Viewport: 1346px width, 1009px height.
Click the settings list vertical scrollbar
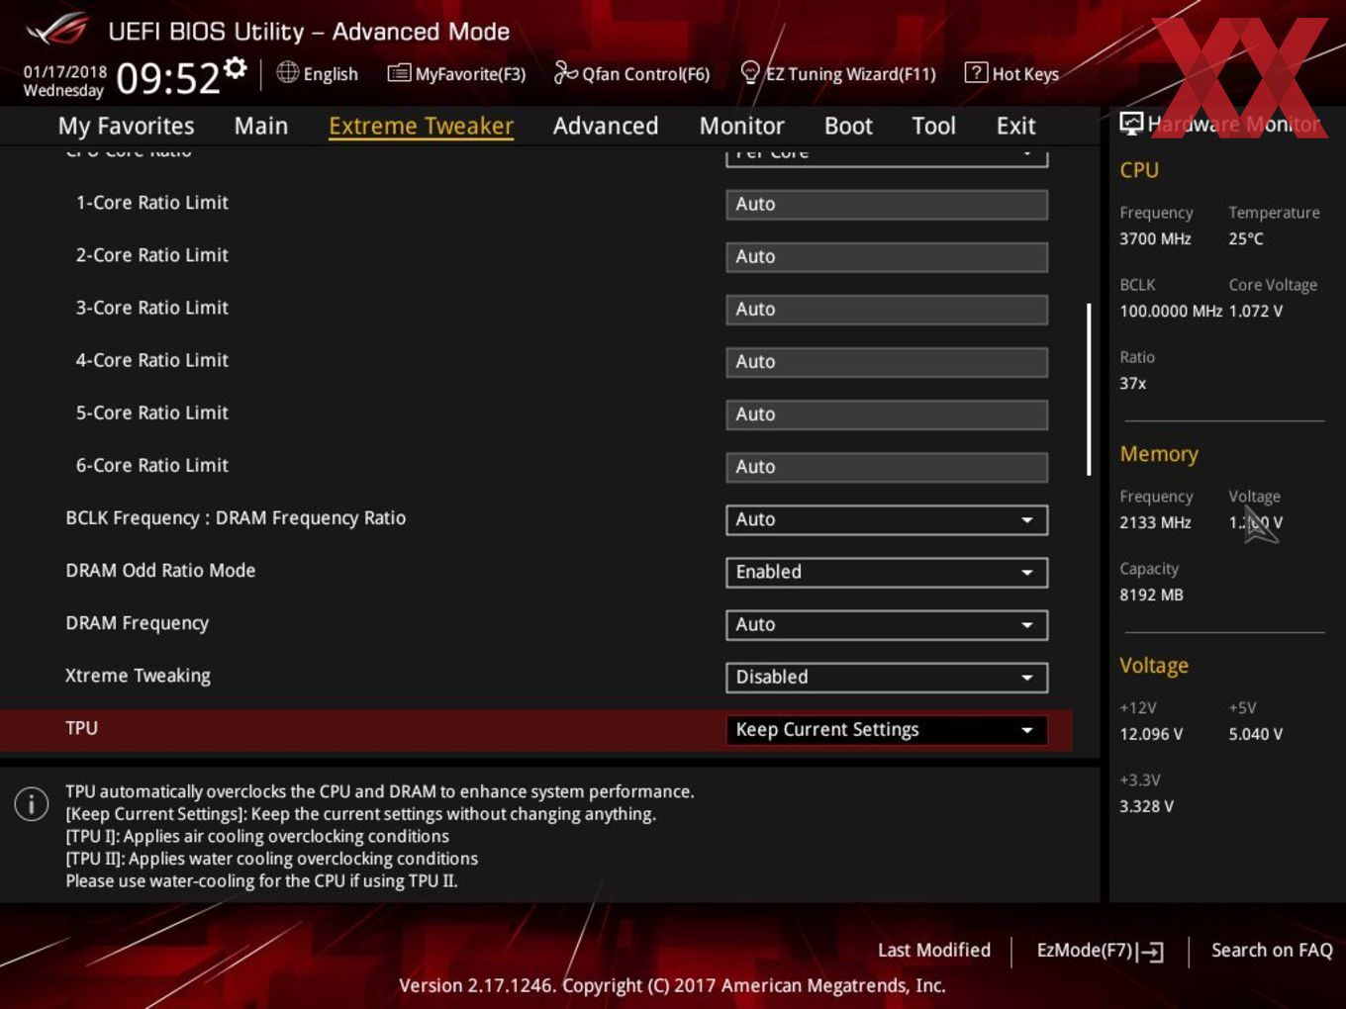(x=1089, y=389)
